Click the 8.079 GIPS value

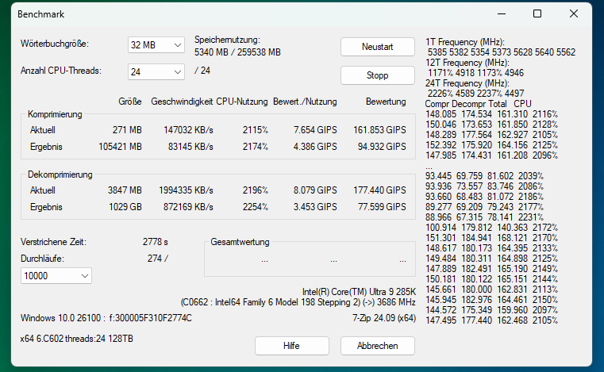(x=315, y=190)
